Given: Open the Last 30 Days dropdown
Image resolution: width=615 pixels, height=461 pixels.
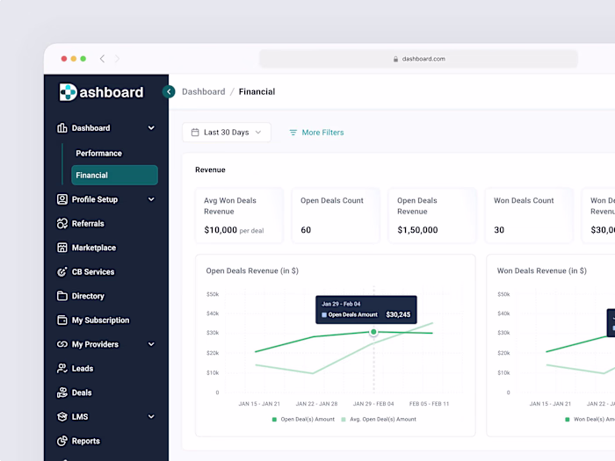Looking at the screenshot, I should [227, 133].
